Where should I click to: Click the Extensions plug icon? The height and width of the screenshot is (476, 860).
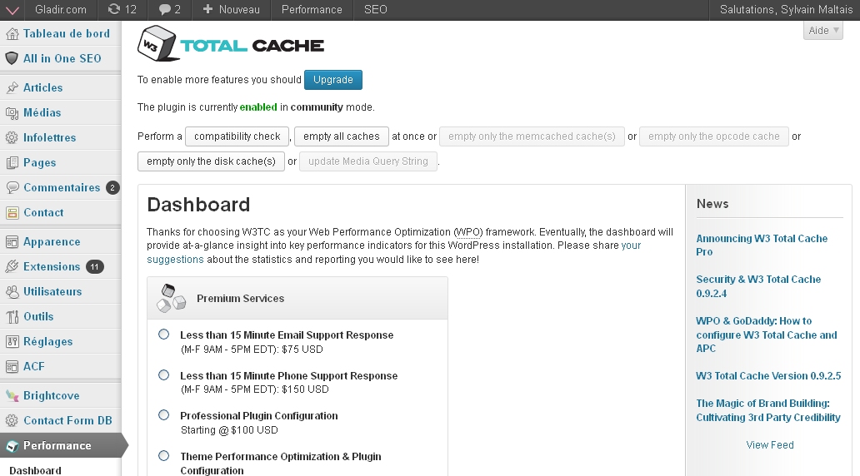(x=12, y=267)
